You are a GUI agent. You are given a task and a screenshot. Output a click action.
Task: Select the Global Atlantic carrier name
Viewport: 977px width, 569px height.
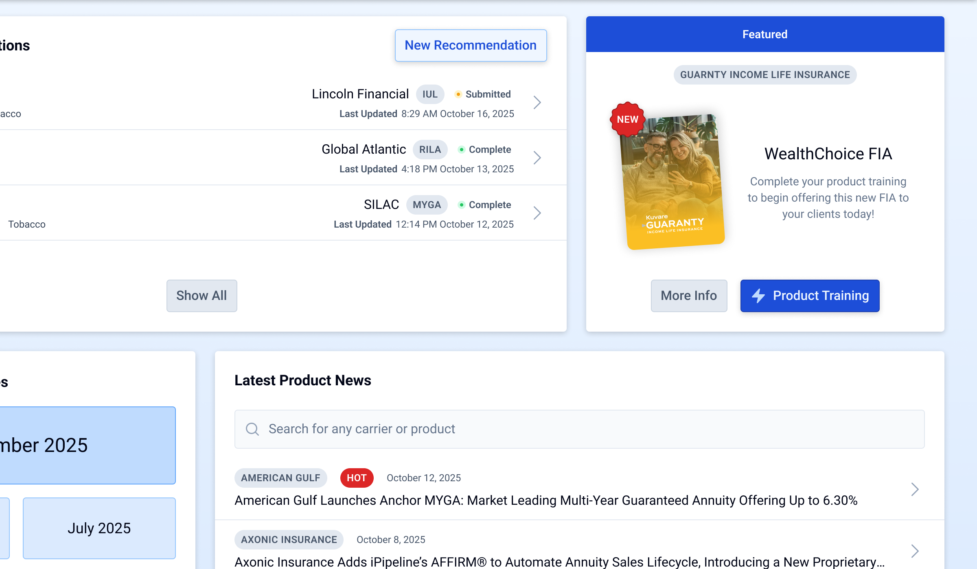[364, 150]
